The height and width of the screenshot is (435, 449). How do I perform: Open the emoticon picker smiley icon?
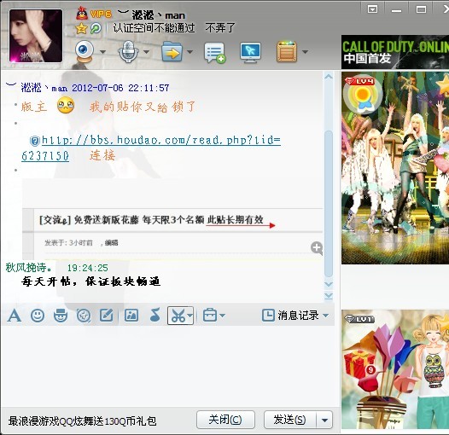tap(38, 316)
